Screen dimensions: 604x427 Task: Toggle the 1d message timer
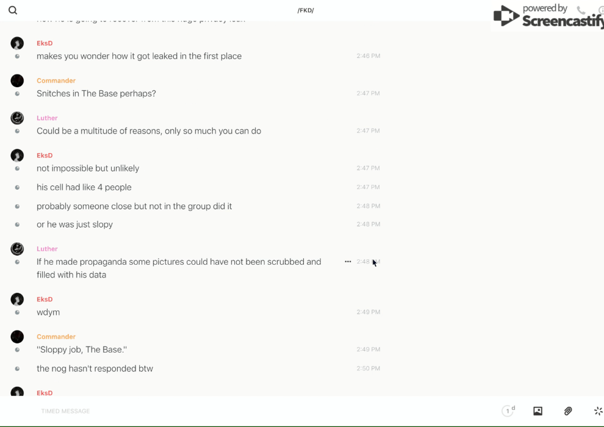click(508, 411)
